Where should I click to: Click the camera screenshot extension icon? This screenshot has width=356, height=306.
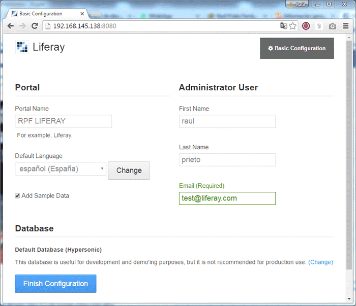[332, 26]
